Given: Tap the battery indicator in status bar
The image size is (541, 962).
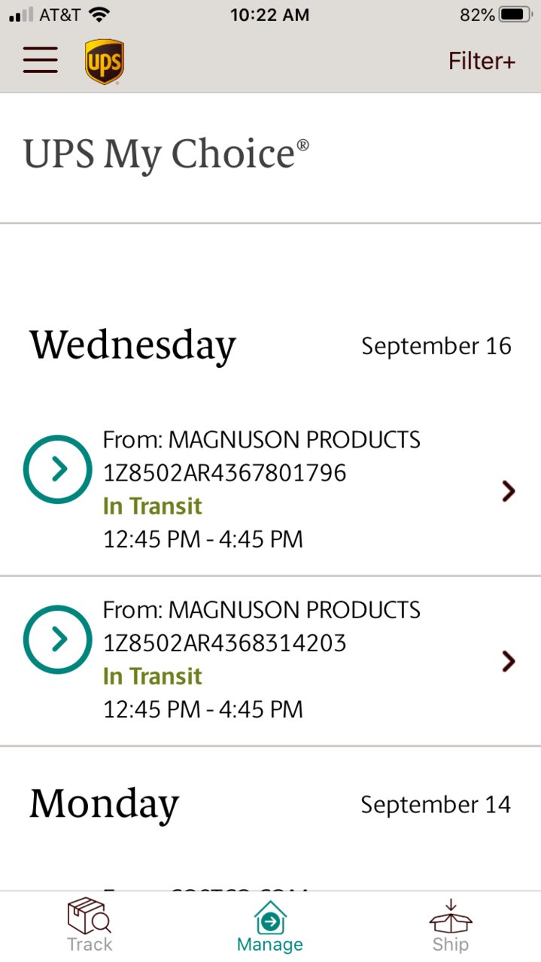Looking at the screenshot, I should (515, 15).
